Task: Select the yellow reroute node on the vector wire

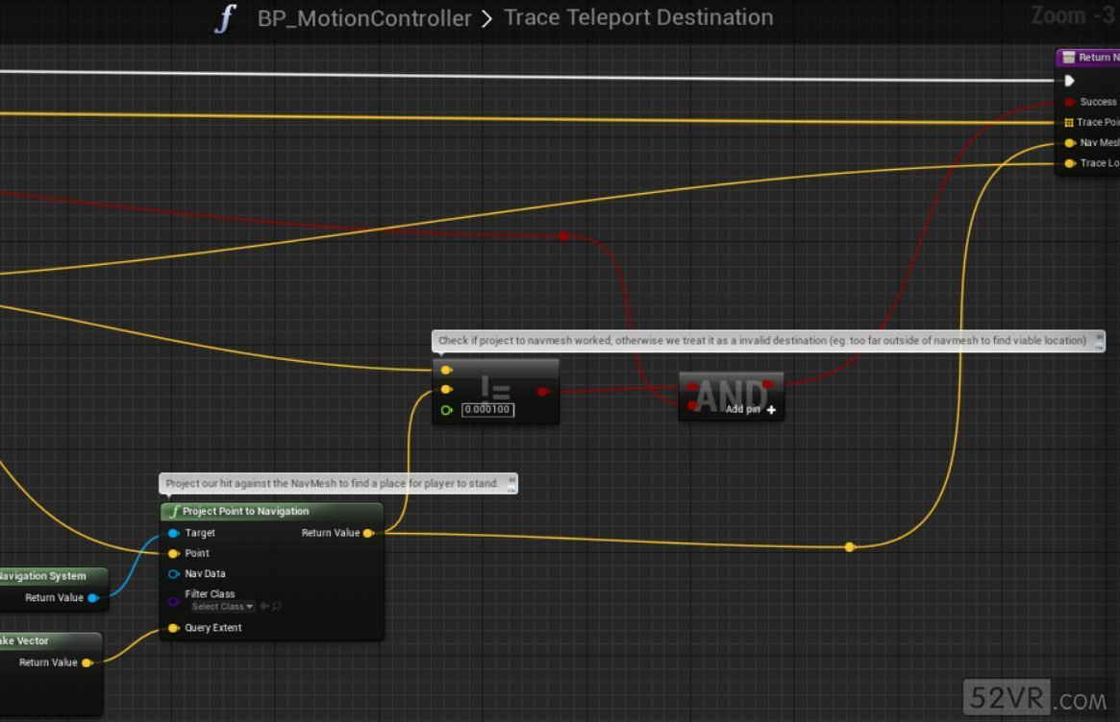Action: (x=849, y=547)
